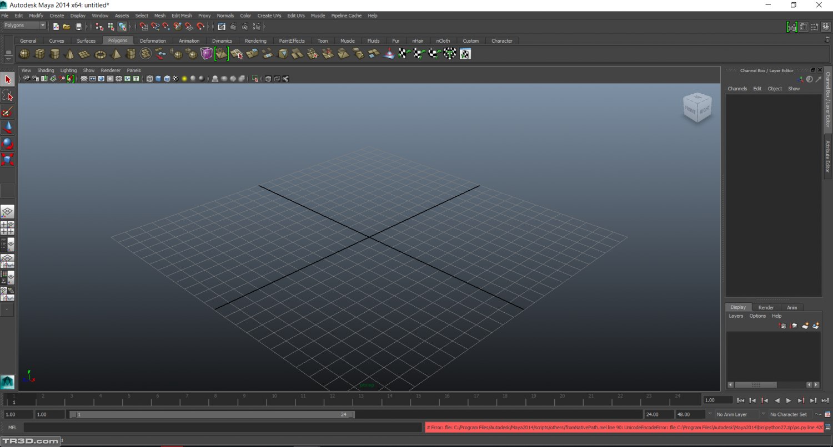This screenshot has width=833, height=447.
Task: Toggle Channel Box display in status line
Action: tap(826, 27)
